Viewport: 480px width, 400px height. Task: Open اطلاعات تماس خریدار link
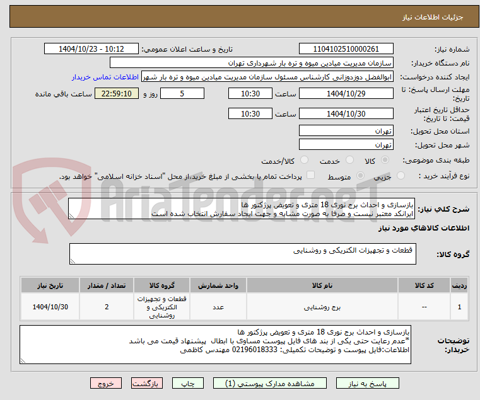[105, 77]
